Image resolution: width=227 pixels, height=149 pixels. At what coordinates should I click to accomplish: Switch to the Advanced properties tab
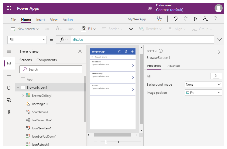tap(174, 66)
